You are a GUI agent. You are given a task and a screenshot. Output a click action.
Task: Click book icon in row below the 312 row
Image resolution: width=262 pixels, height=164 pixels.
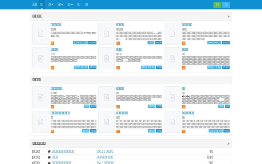coord(49,157)
